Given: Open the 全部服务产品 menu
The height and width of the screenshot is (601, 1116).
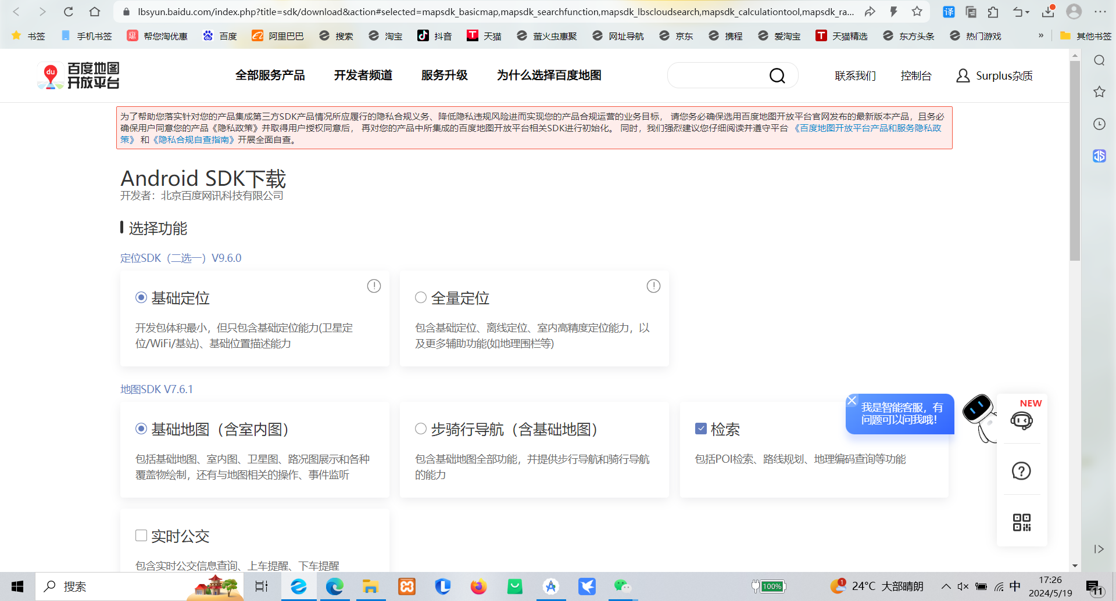Looking at the screenshot, I should [270, 75].
